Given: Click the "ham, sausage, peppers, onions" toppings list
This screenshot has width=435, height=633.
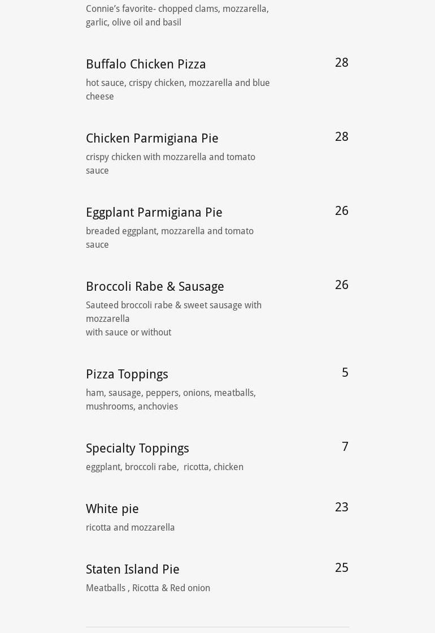Looking at the screenshot, I should [x=171, y=399].
